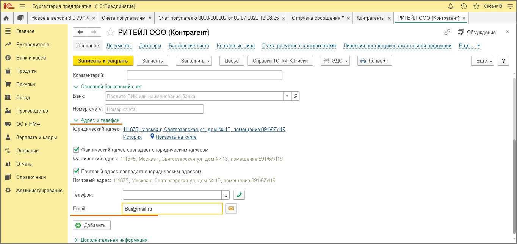This screenshot has height=244, width=517.
Task: Uncheck Почтовый адрес совпадает с юридическим
Action: click(x=76, y=171)
